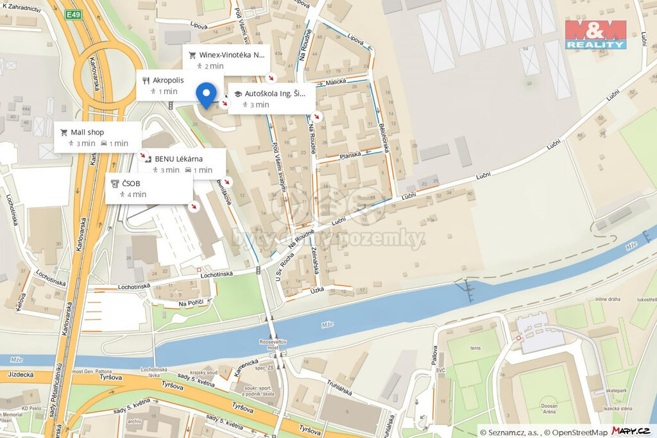Select the Akropolis restaurant fork-knife icon
Image resolution: width=657 pixels, height=438 pixels.
coord(146,80)
